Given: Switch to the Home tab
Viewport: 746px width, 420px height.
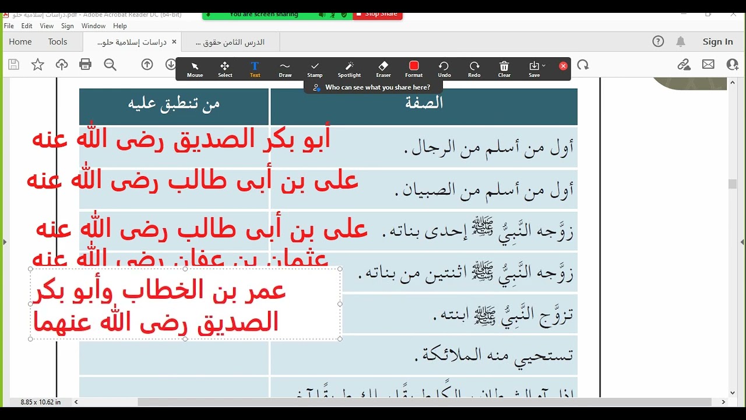Looking at the screenshot, I should (20, 42).
